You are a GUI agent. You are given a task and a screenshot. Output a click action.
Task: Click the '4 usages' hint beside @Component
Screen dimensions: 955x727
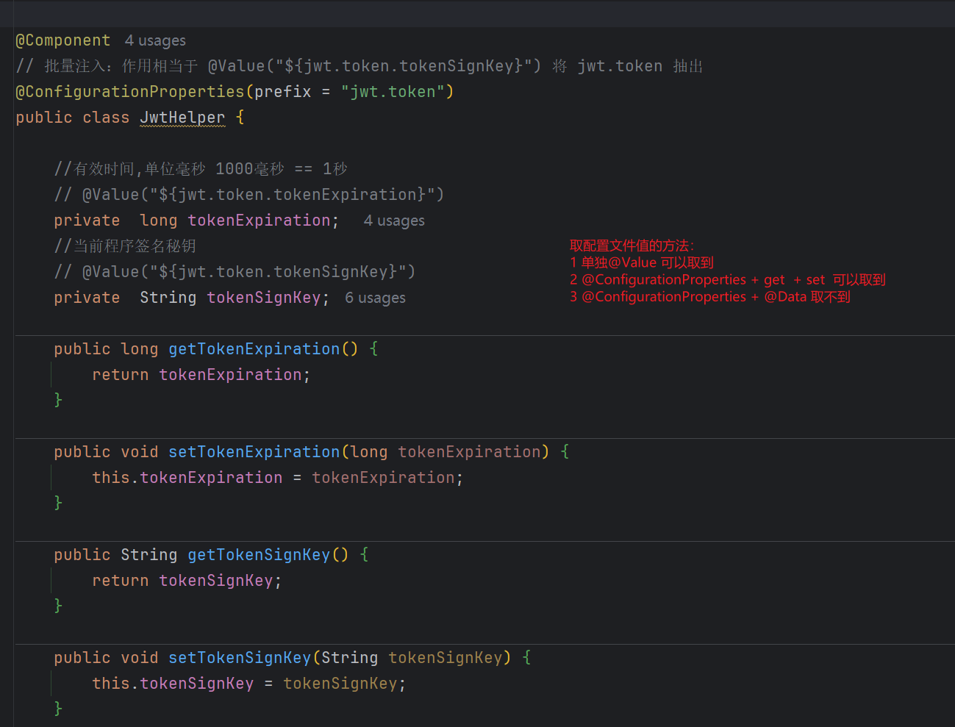tap(155, 40)
